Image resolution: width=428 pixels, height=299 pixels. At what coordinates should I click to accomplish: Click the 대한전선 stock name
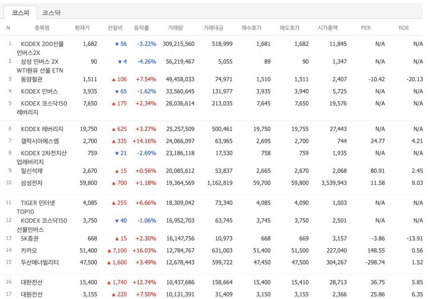pos(31,282)
